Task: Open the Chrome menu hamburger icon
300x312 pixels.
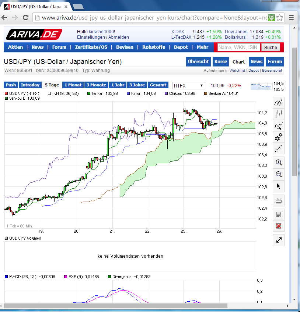Action: tap(291, 18)
